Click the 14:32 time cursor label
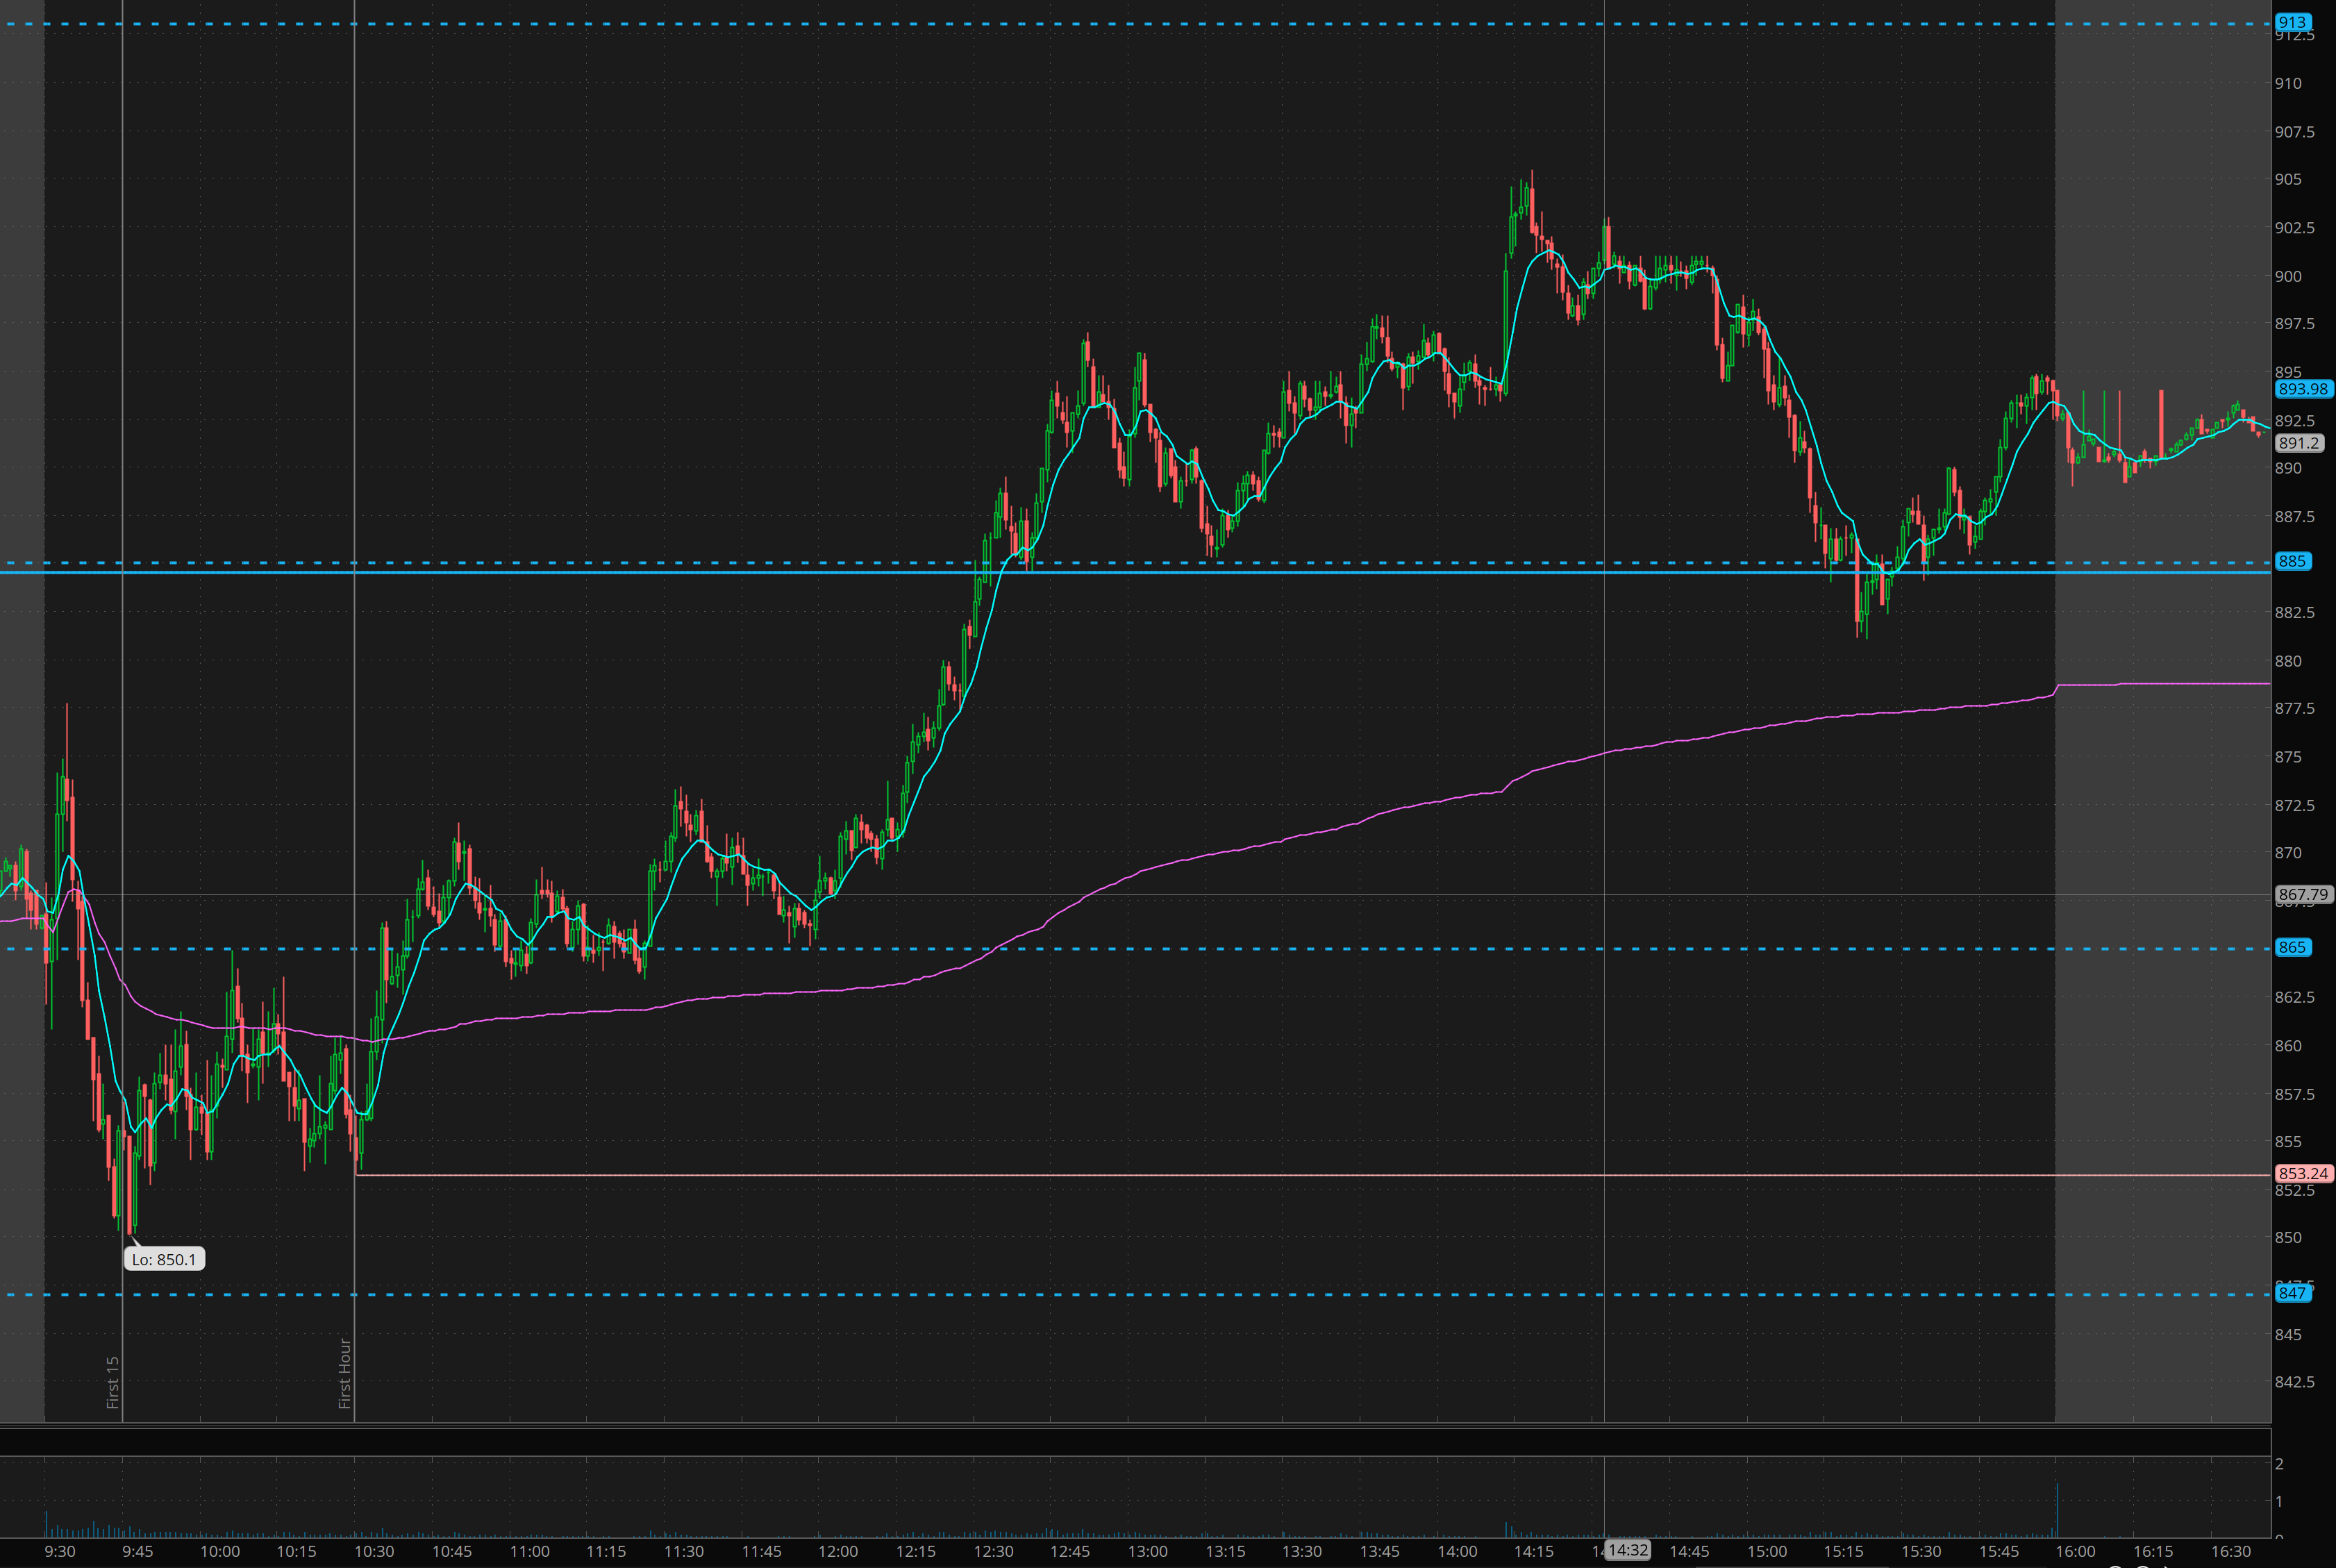This screenshot has height=1568, width=2336. click(1627, 1550)
